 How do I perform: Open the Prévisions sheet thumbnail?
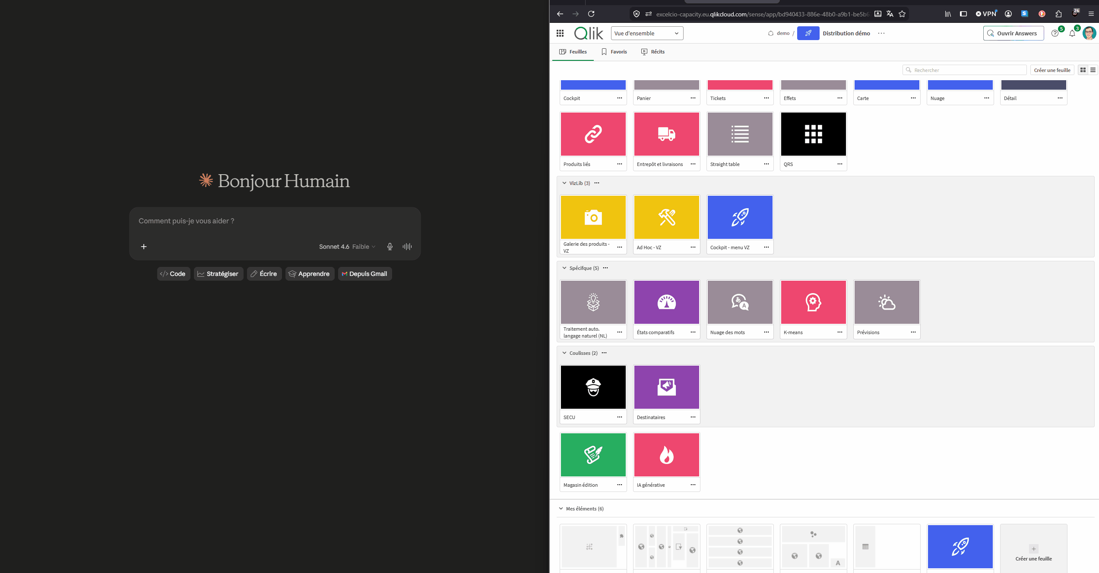[887, 302]
